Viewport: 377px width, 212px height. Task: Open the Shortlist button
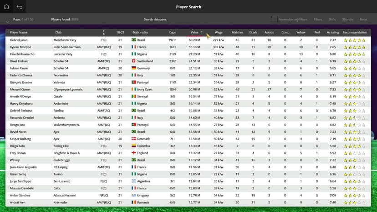[x=348, y=20]
